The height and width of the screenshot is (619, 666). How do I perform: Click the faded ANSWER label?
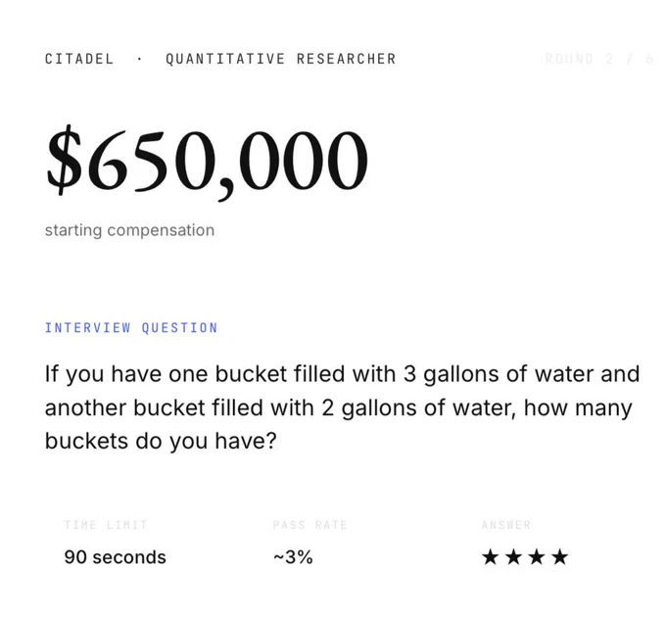(506, 525)
